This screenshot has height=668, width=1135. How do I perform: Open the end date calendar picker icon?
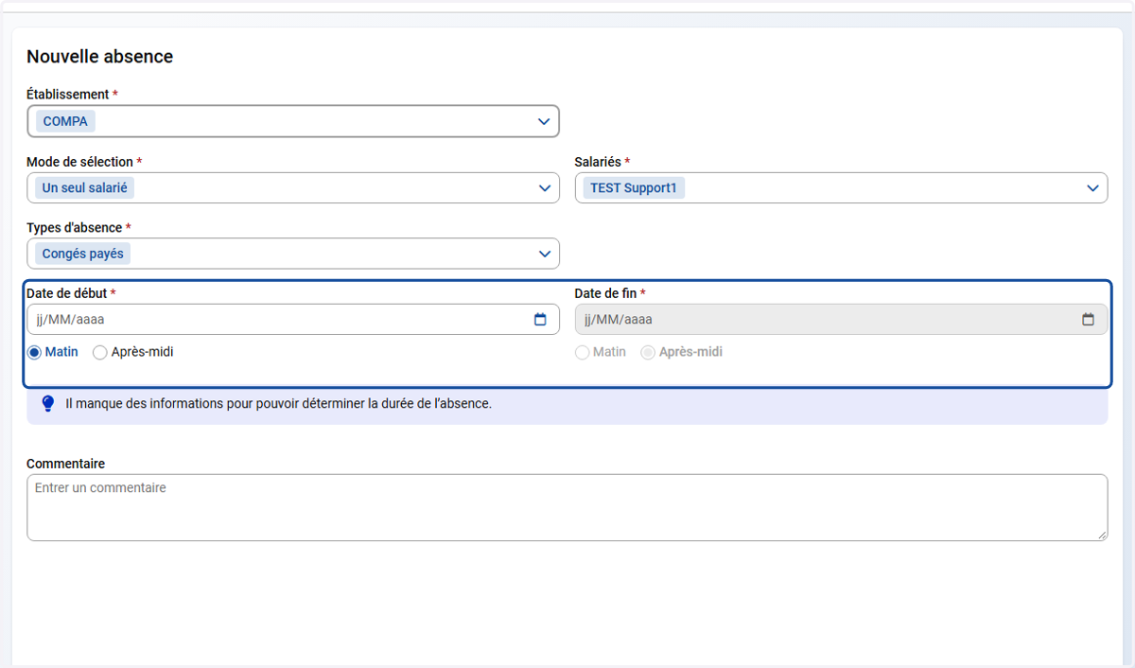coord(1089,320)
